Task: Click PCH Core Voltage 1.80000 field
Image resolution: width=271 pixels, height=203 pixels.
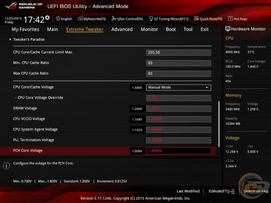Action: (179, 151)
